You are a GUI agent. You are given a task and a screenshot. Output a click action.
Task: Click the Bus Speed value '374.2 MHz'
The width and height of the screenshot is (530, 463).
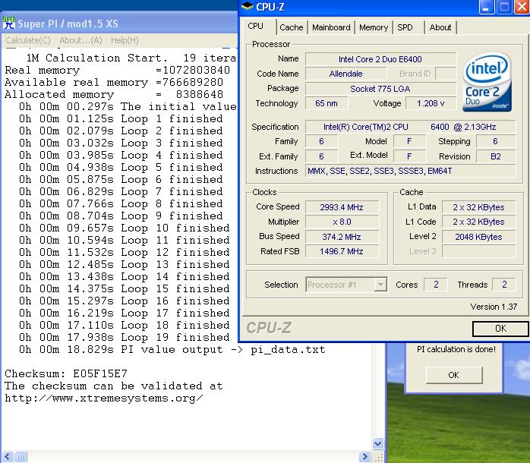[x=342, y=237]
